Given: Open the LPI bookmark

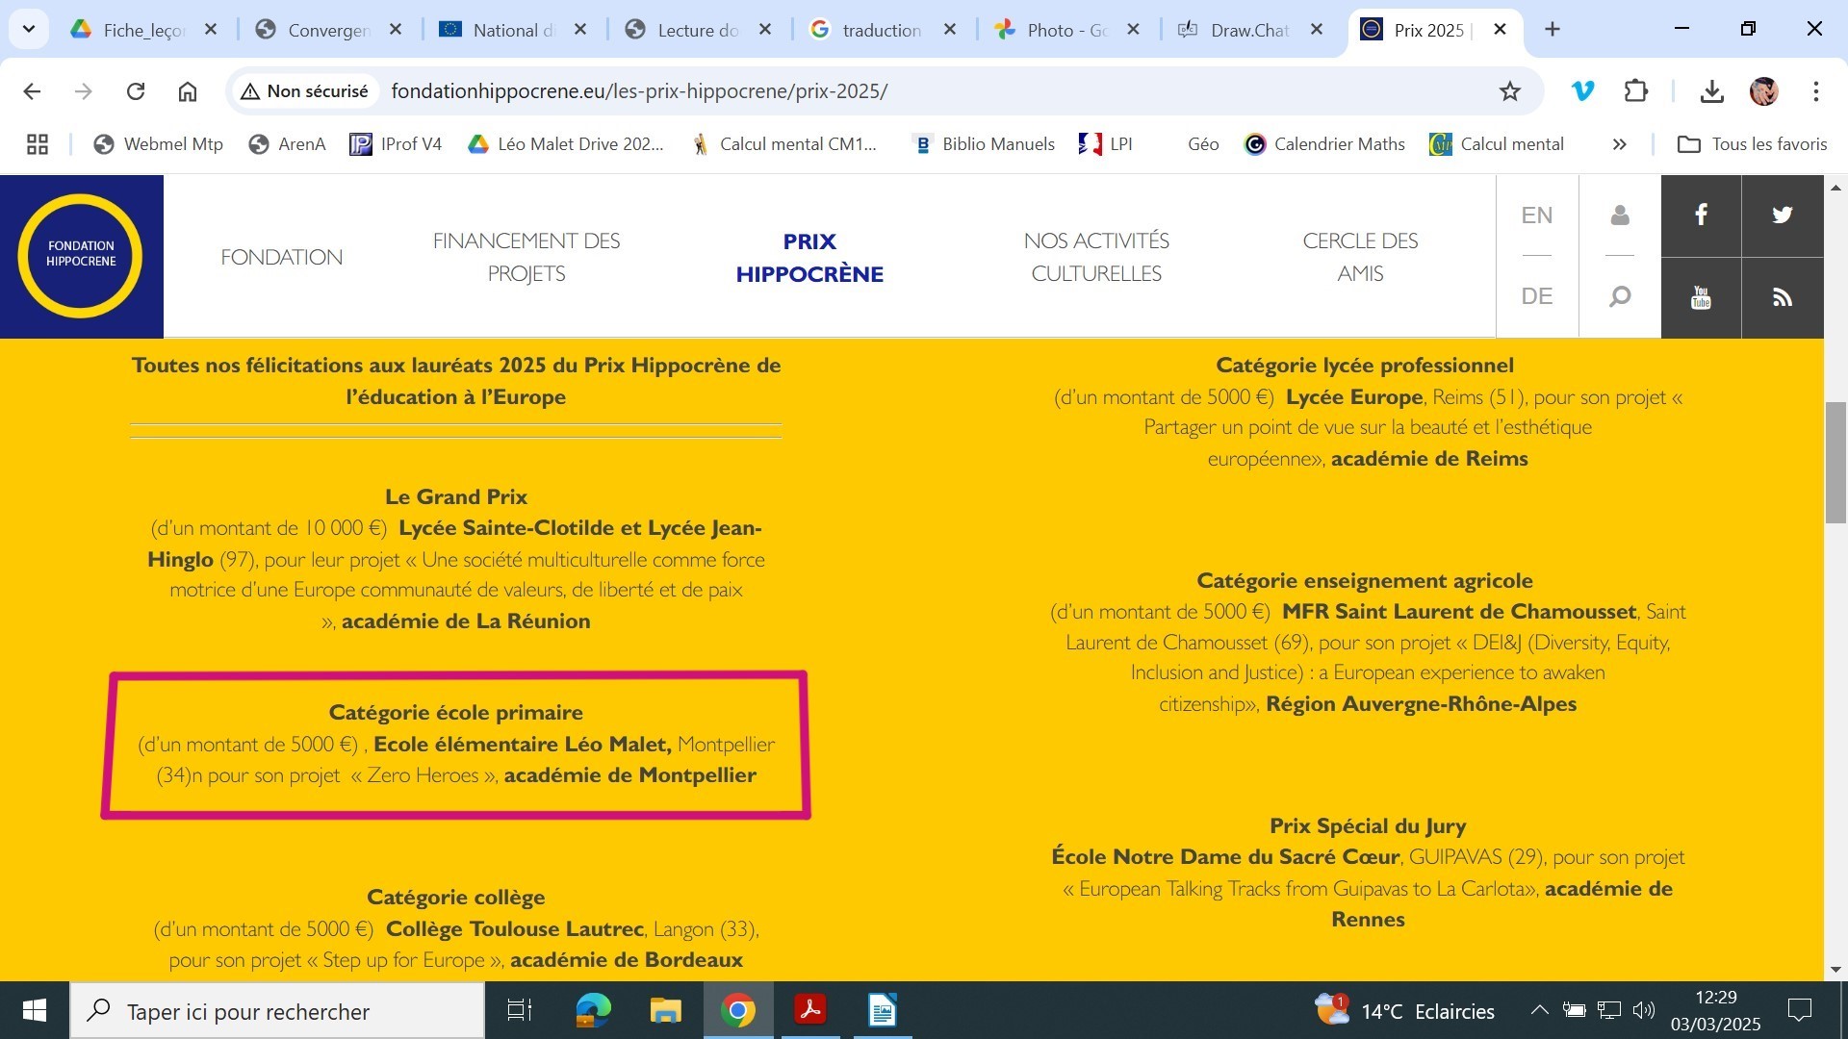Looking at the screenshot, I should (x=1106, y=144).
